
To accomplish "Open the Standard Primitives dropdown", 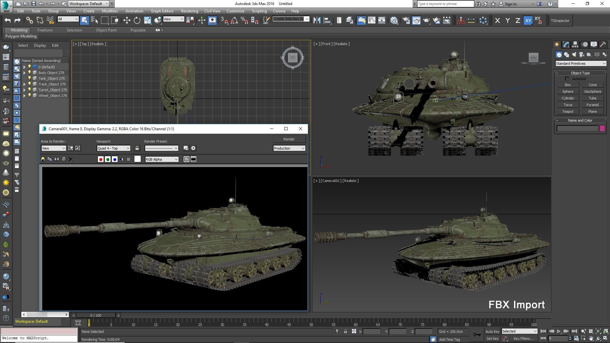I will [x=580, y=64].
